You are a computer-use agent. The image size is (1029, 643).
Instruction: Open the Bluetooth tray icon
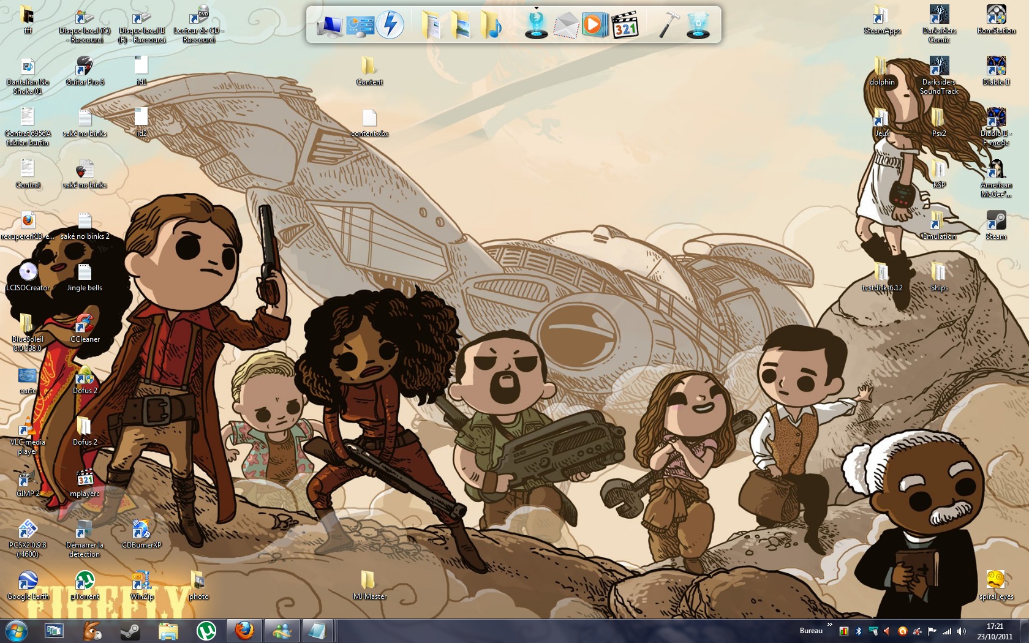[x=858, y=631]
